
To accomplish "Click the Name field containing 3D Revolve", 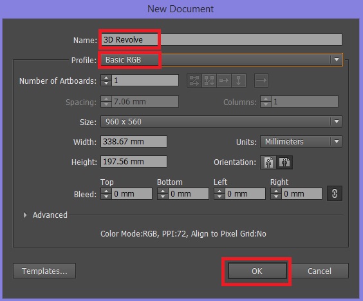I will [x=221, y=40].
